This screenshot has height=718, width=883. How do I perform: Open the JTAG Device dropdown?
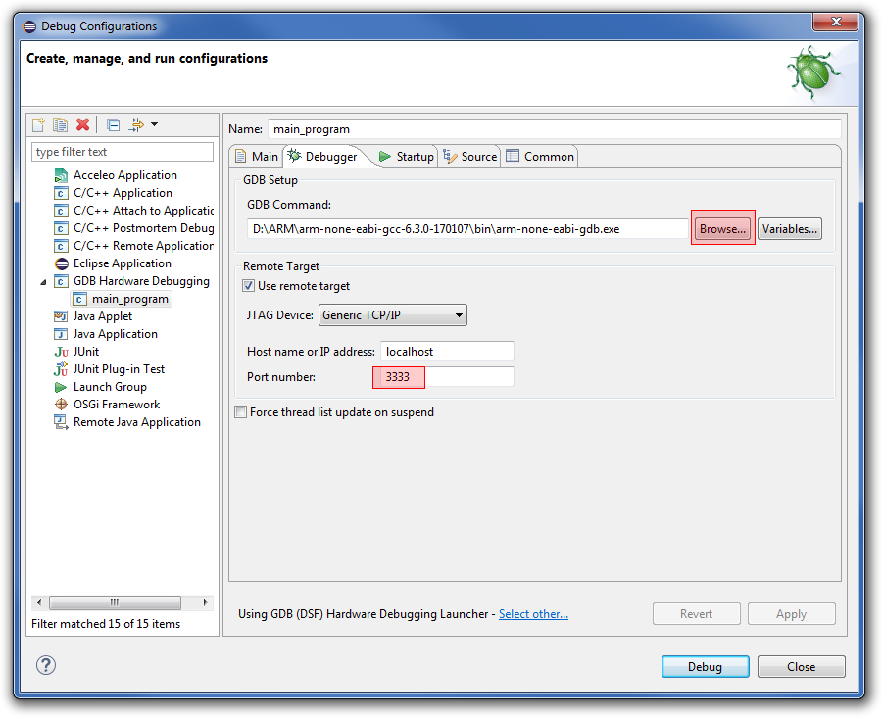coord(392,315)
